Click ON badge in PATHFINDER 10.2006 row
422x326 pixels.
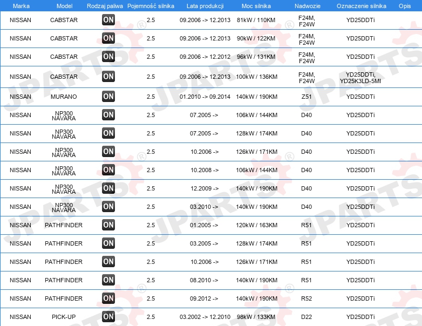pyautogui.click(x=108, y=261)
